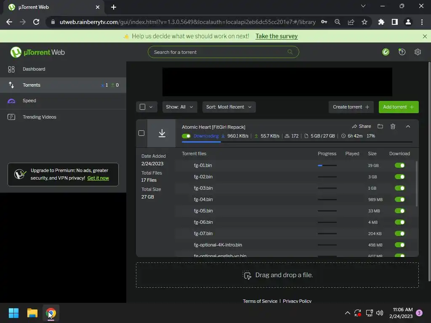The image size is (431, 323).
Task: Click the download arrow thumbnail of Atomic Heart
Action: pos(162,133)
